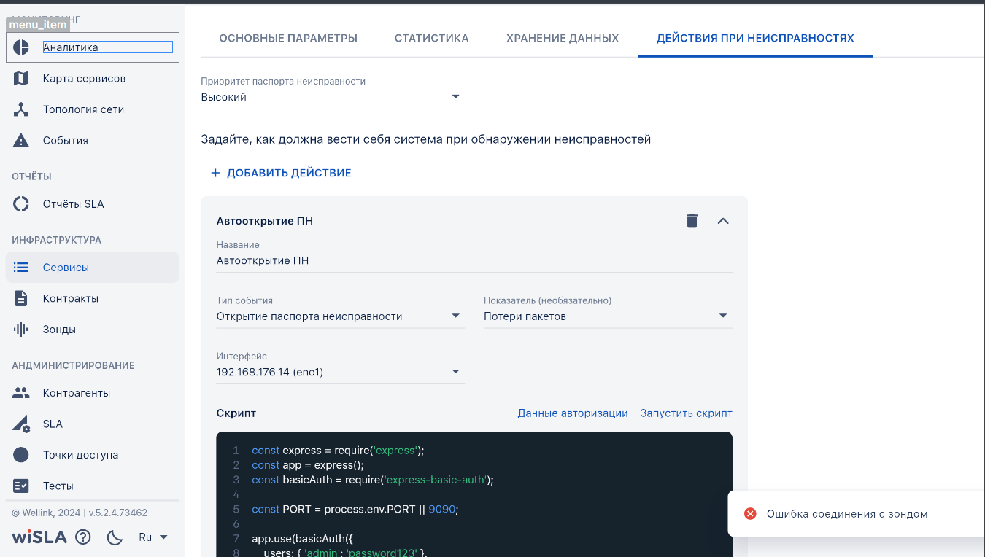
Task: Click the Сервисы list icon
Action: tap(21, 268)
